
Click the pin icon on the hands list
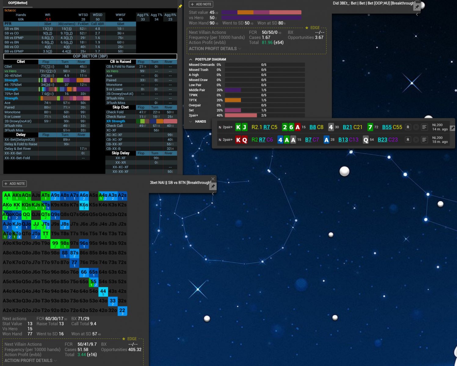452,128
